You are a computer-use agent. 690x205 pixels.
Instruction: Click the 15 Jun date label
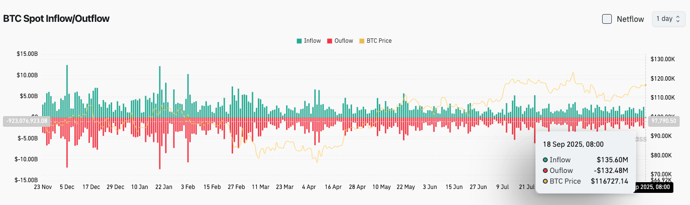[x=454, y=187]
